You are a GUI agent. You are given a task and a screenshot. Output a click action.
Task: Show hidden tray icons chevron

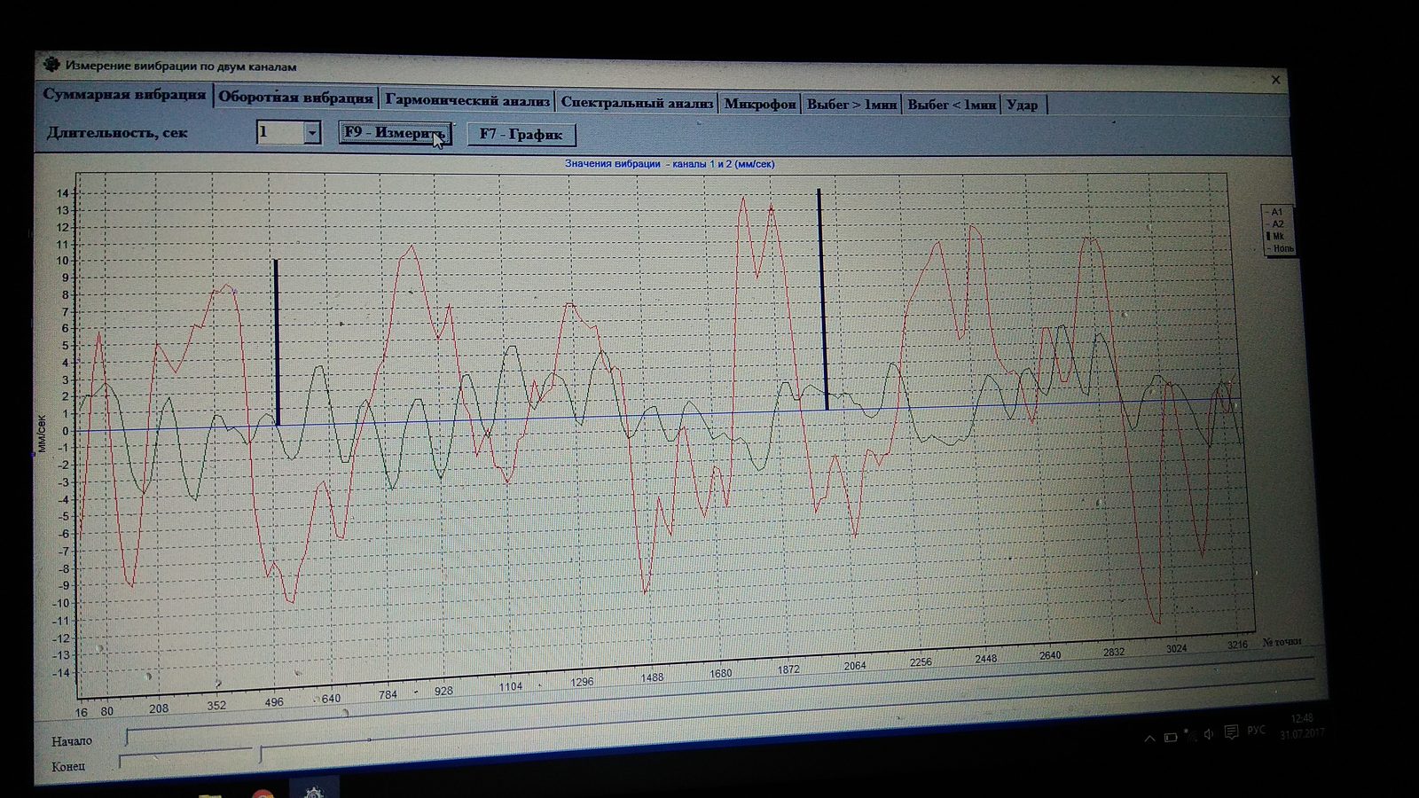[1149, 738]
